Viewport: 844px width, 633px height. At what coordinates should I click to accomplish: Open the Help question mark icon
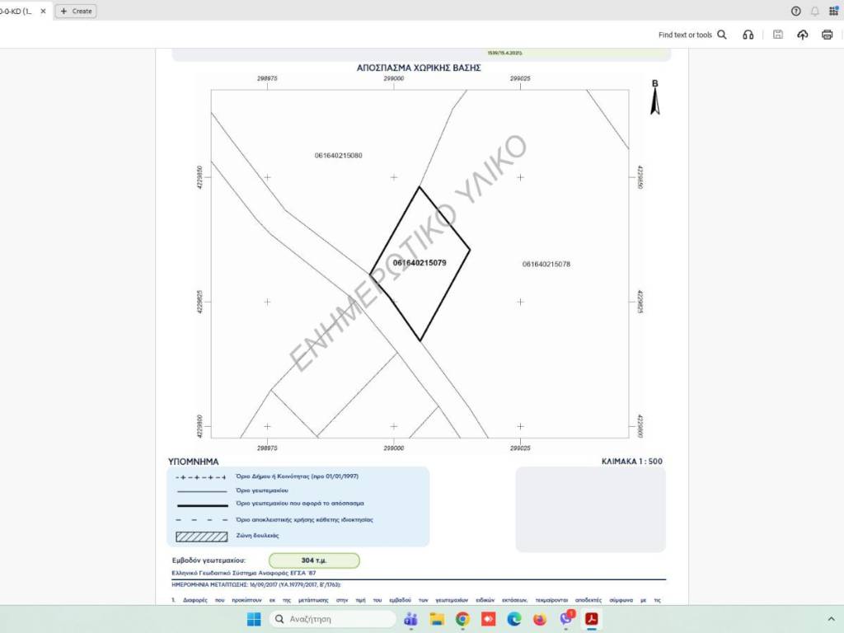[795, 11]
